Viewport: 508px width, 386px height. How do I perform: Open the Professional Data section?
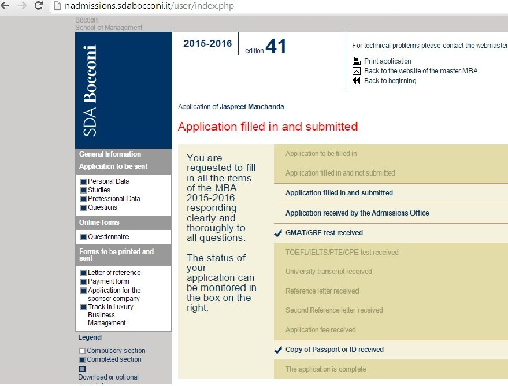tap(112, 198)
